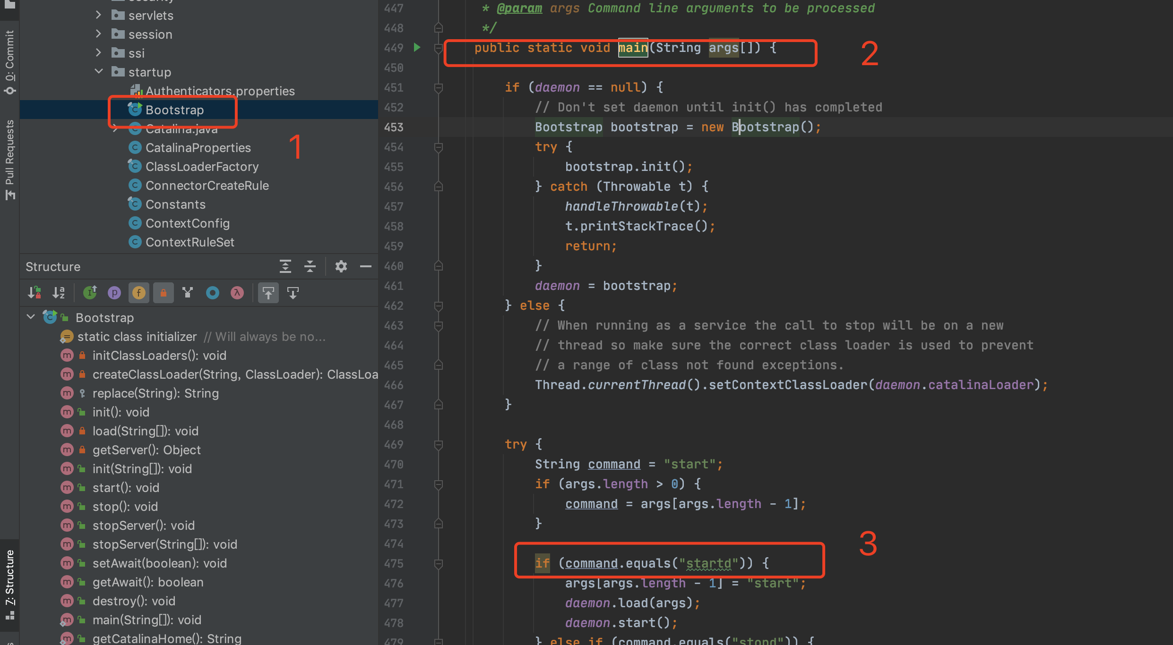The image size is (1173, 645).
Task: Toggle the Show Fields filter off
Action: [x=139, y=293]
